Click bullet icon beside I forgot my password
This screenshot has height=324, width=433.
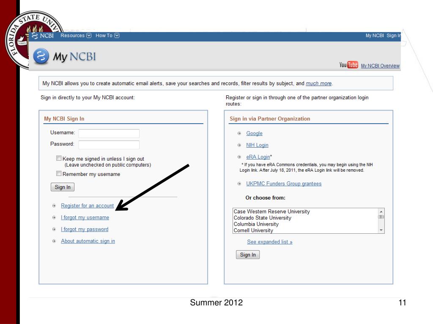pos(54,229)
